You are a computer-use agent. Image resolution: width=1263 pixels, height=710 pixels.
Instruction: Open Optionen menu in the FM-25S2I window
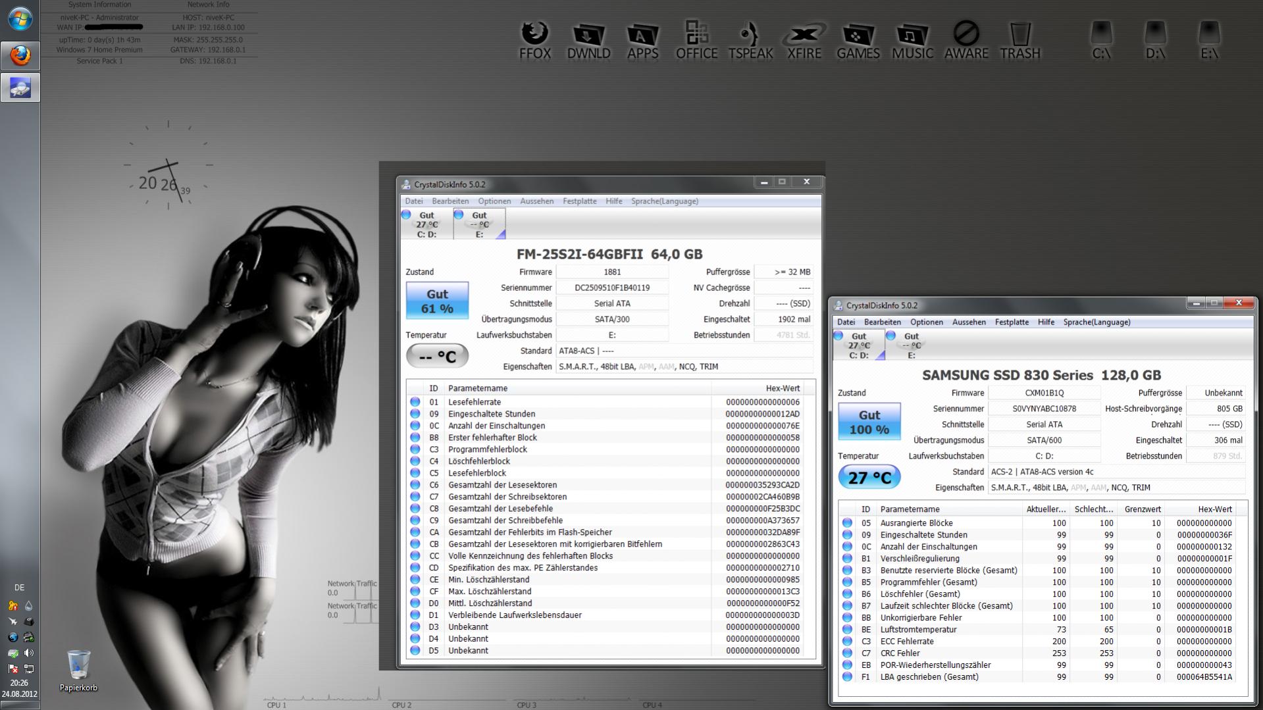[x=494, y=201]
